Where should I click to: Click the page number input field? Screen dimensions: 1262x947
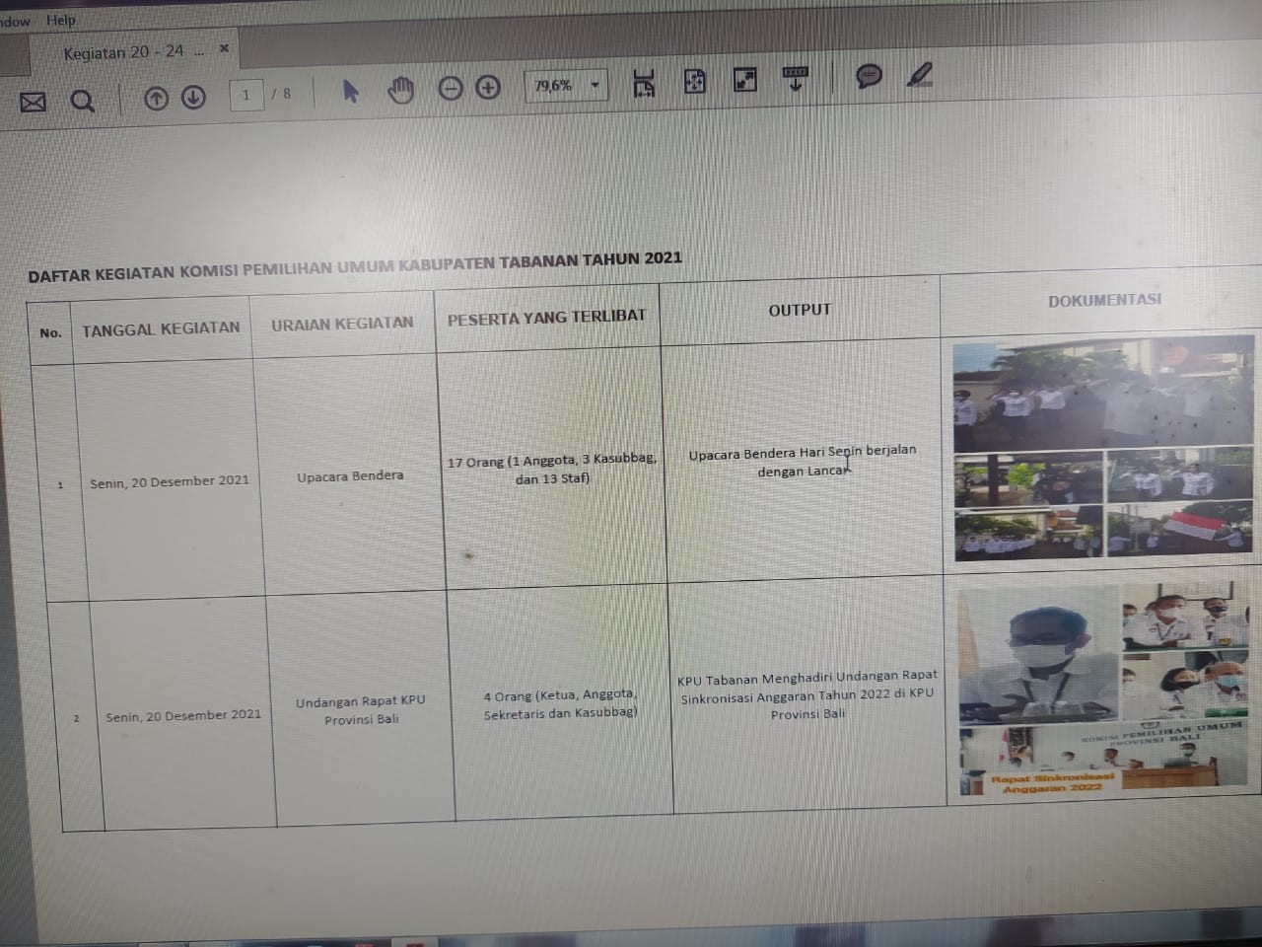(x=246, y=95)
